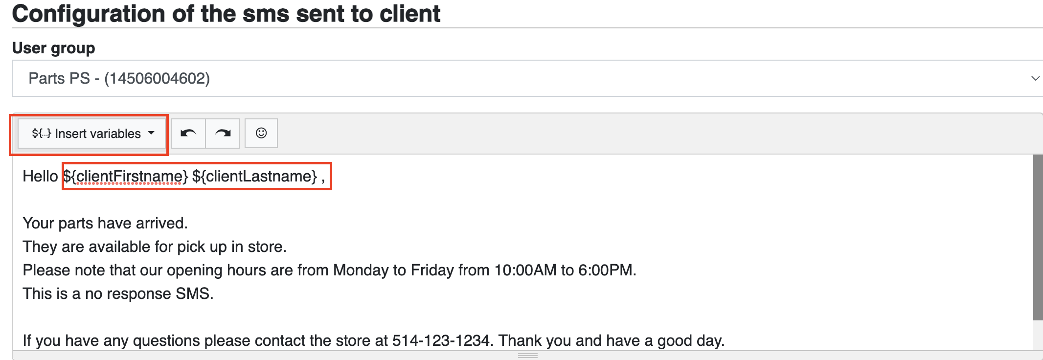
Task: Click the line "Your parts have arrived."
Action: tap(105, 223)
